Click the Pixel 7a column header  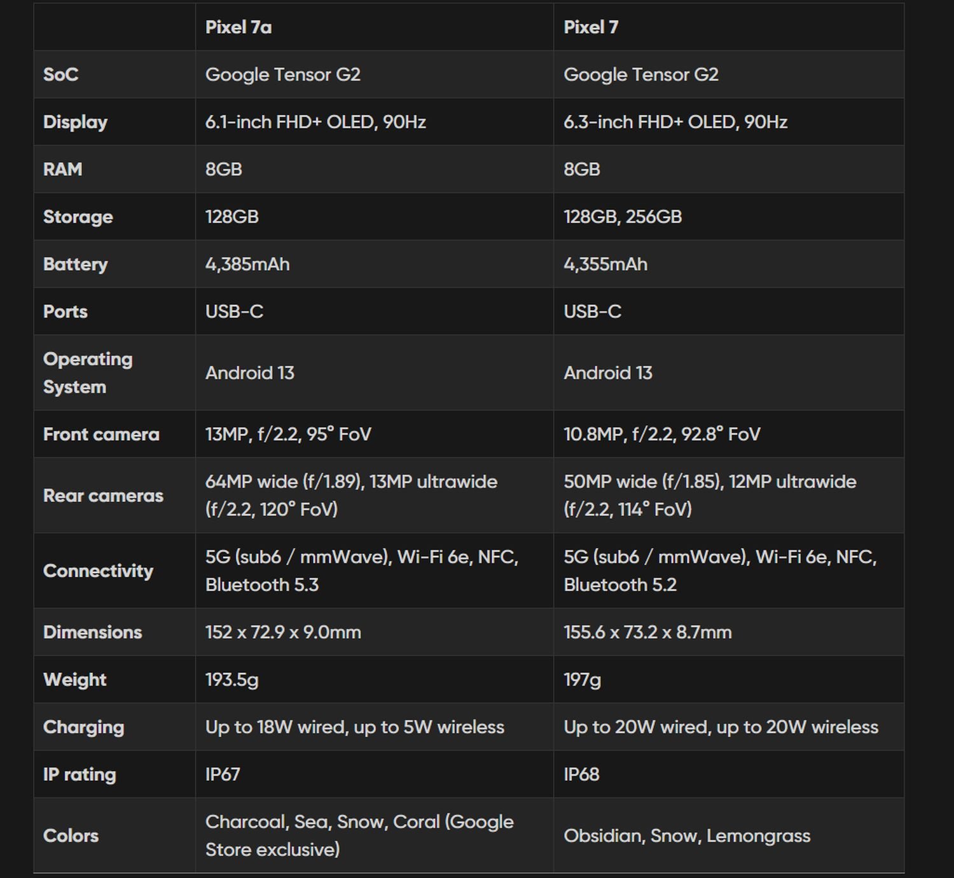(238, 27)
